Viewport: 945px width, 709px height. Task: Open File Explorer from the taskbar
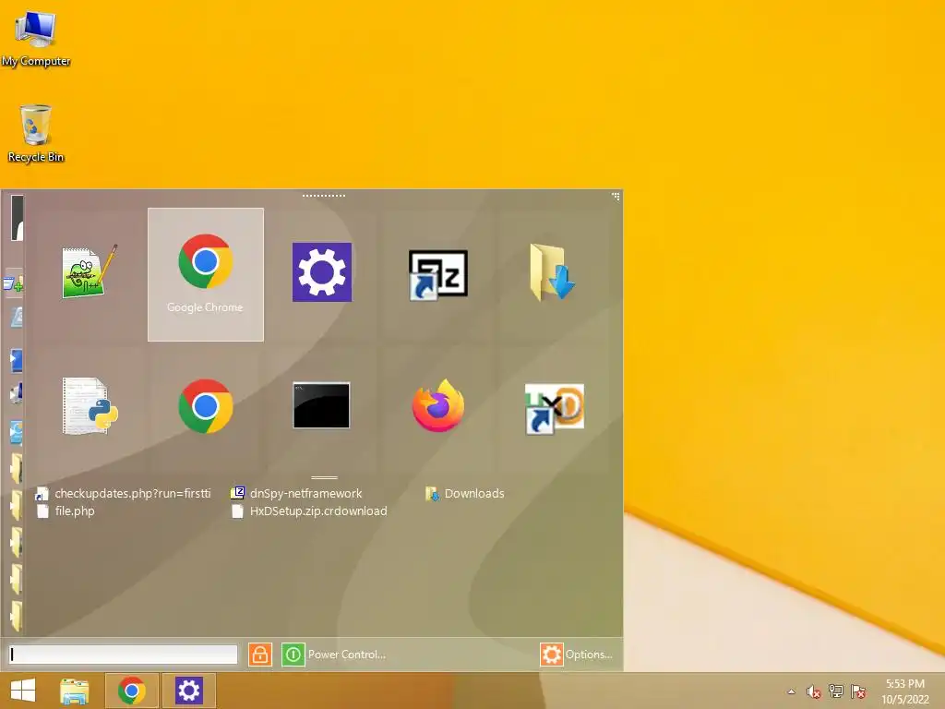pos(74,691)
